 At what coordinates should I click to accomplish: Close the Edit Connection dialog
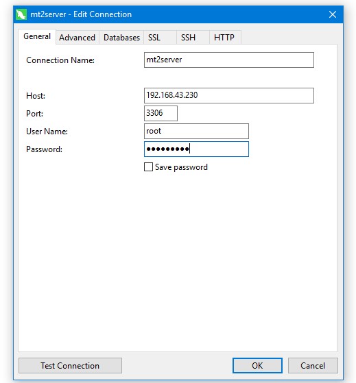click(333, 14)
